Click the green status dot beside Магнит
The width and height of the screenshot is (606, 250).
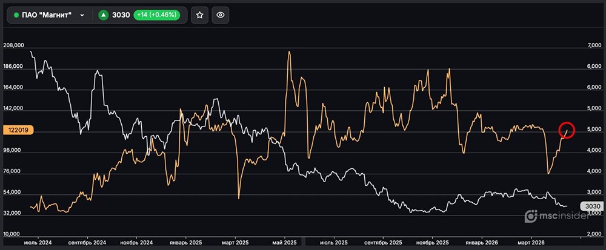click(x=16, y=15)
